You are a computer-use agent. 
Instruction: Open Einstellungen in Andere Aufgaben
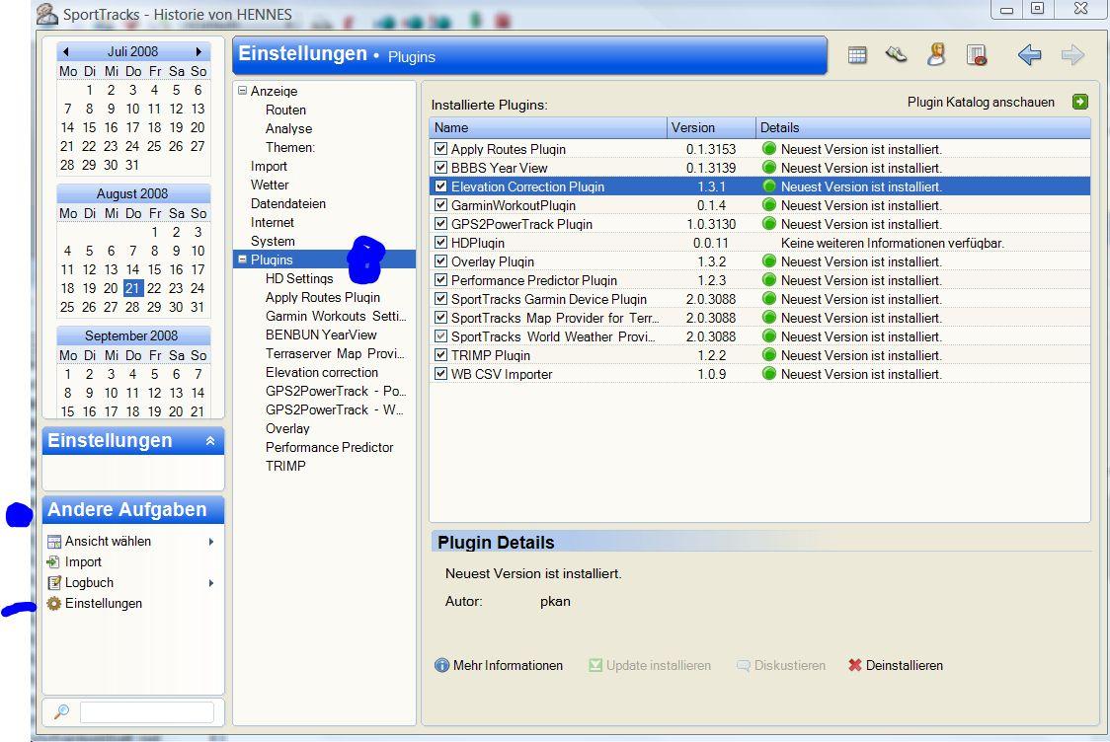[104, 603]
